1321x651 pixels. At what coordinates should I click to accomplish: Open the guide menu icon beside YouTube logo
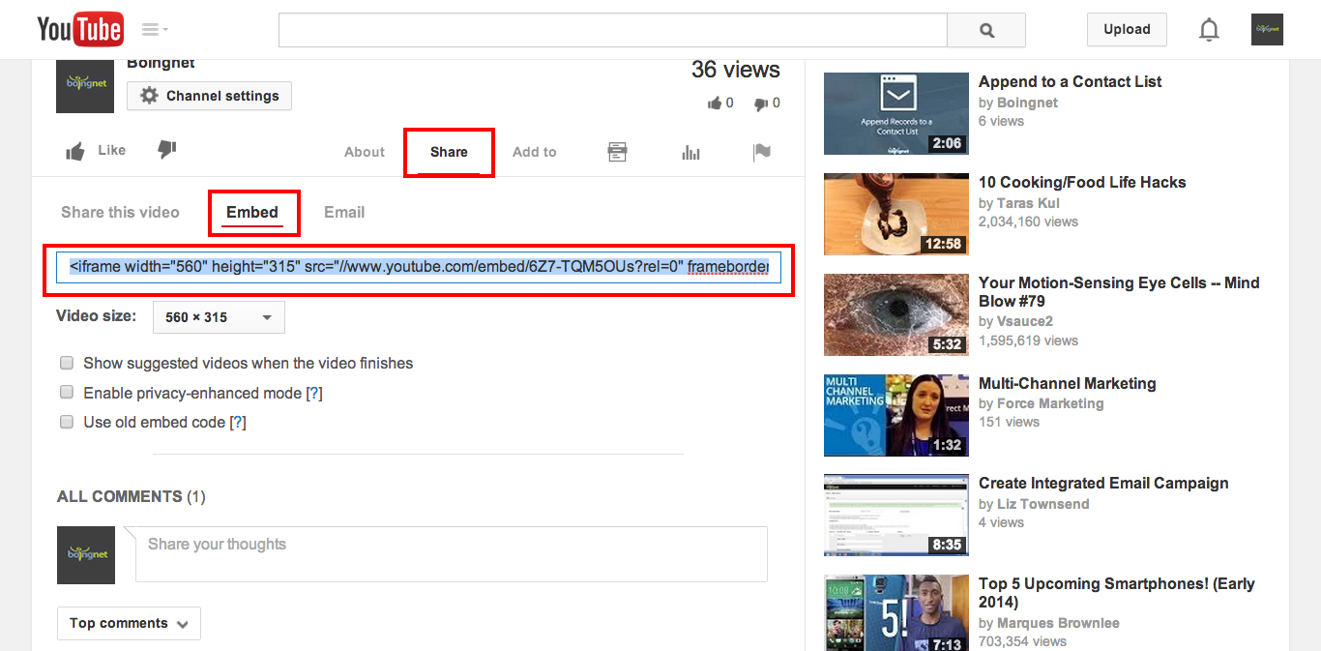(x=155, y=29)
